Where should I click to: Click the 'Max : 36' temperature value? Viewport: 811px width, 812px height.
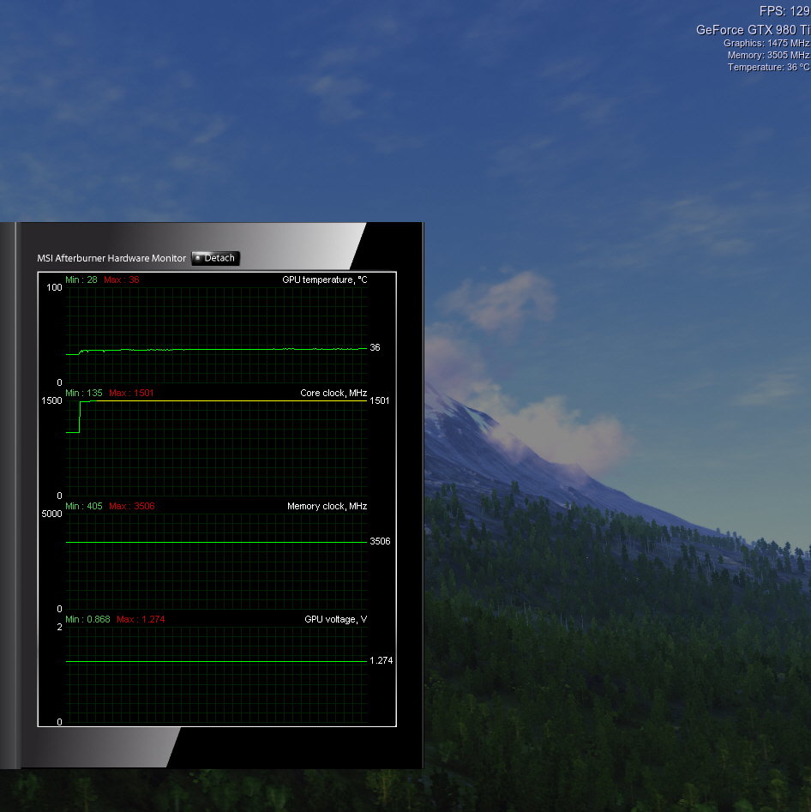click(x=122, y=280)
